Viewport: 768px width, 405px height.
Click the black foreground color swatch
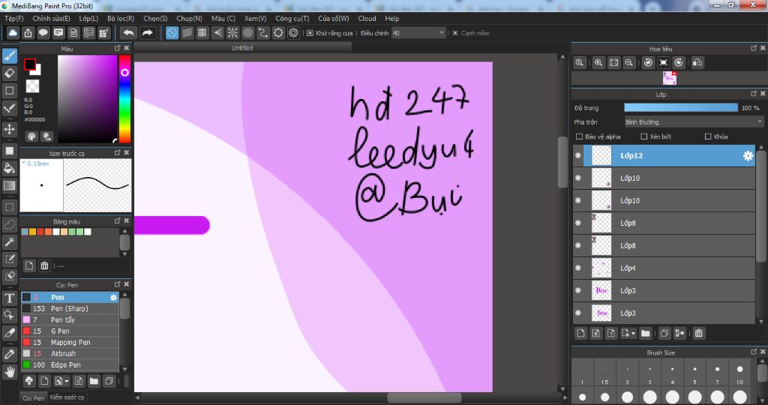pos(30,64)
